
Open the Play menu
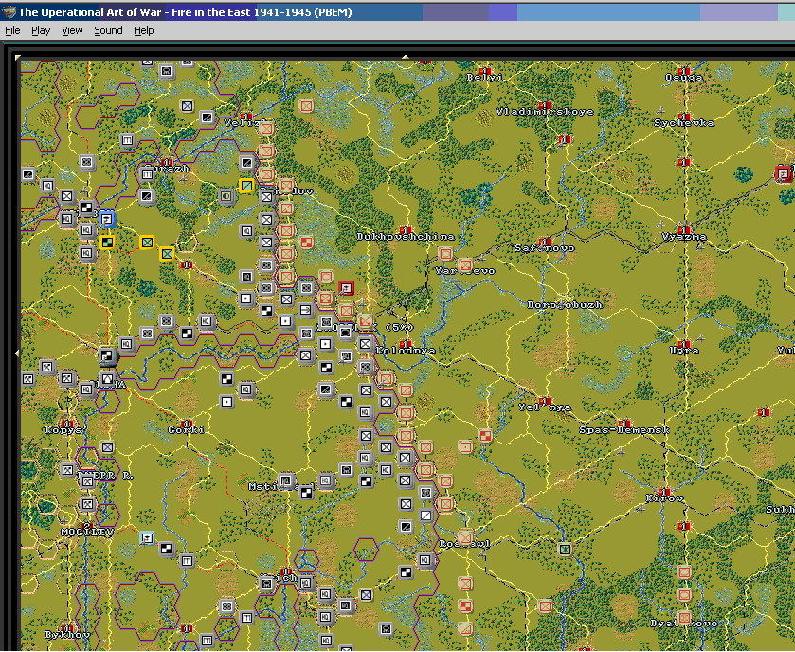(41, 30)
